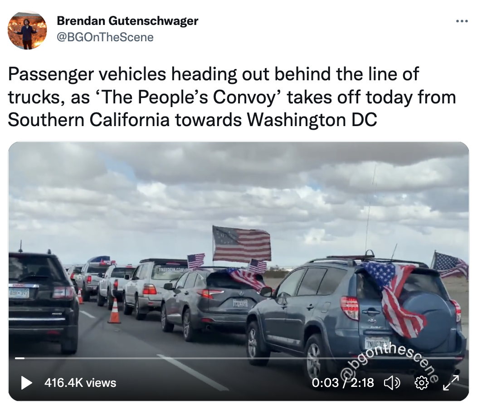Open Brendan Gutenschwager display name link
Image resolution: width=477 pixels, height=410 pixels.
point(127,21)
